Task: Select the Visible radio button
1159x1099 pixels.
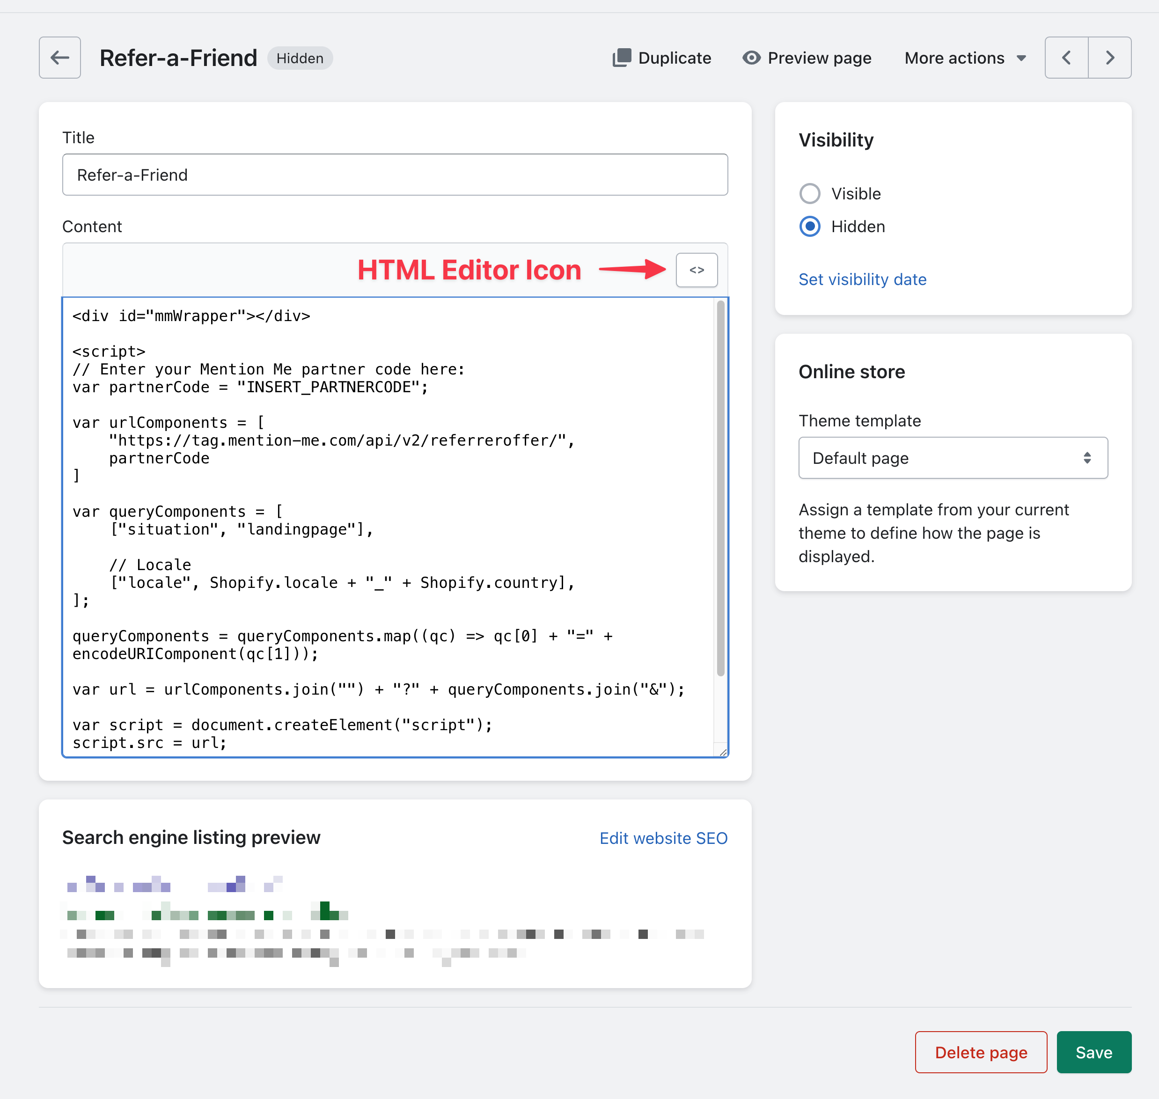Action: tap(810, 193)
